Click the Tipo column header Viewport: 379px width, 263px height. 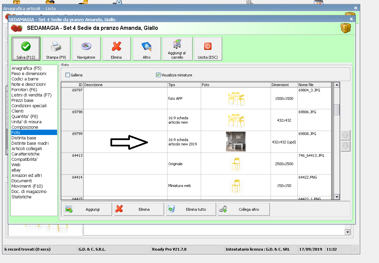[x=184, y=85]
